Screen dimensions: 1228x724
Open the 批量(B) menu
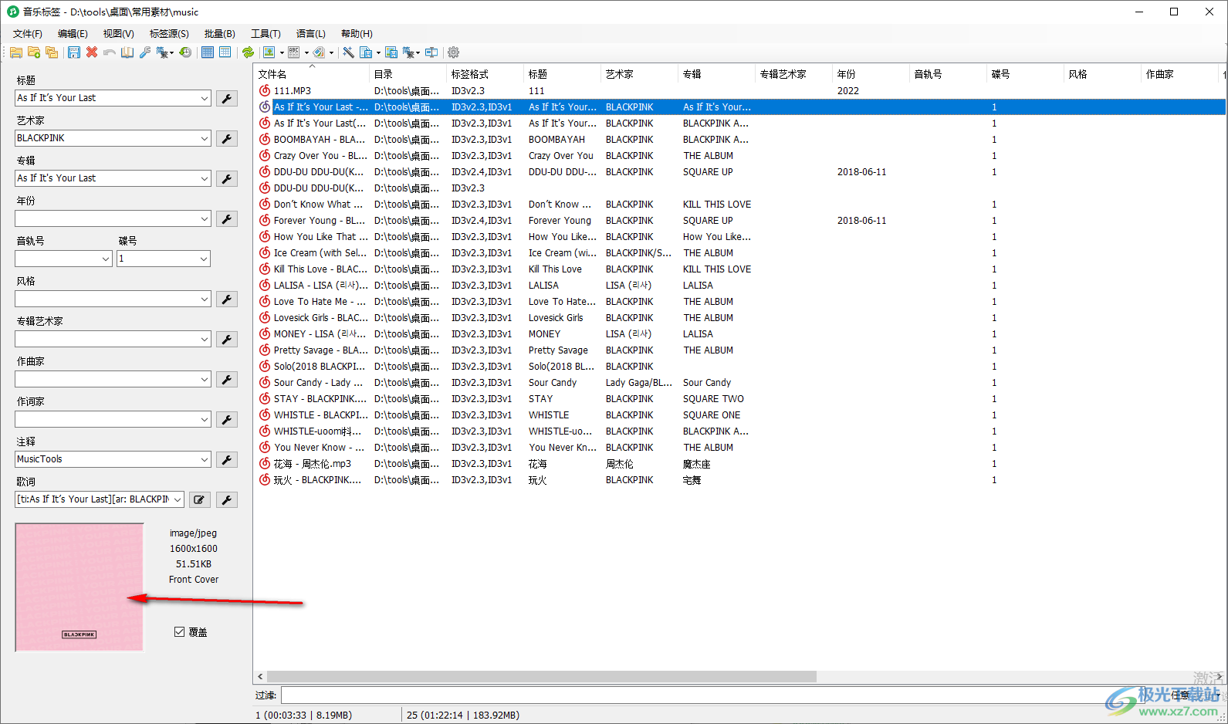tap(220, 33)
